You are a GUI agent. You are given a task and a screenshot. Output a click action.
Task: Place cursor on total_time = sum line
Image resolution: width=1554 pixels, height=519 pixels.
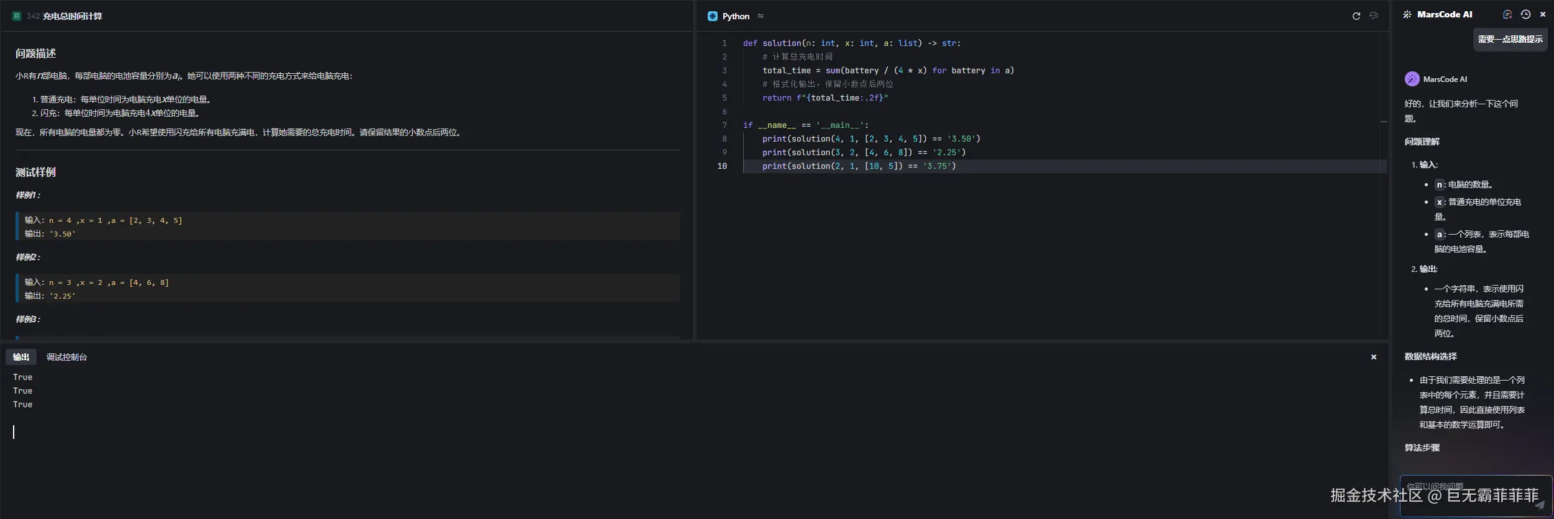[888, 71]
